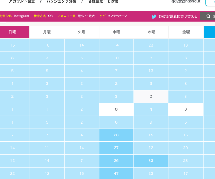Select the 月曜 tab
Viewport: 215px width, 179px height.
coord(47,32)
